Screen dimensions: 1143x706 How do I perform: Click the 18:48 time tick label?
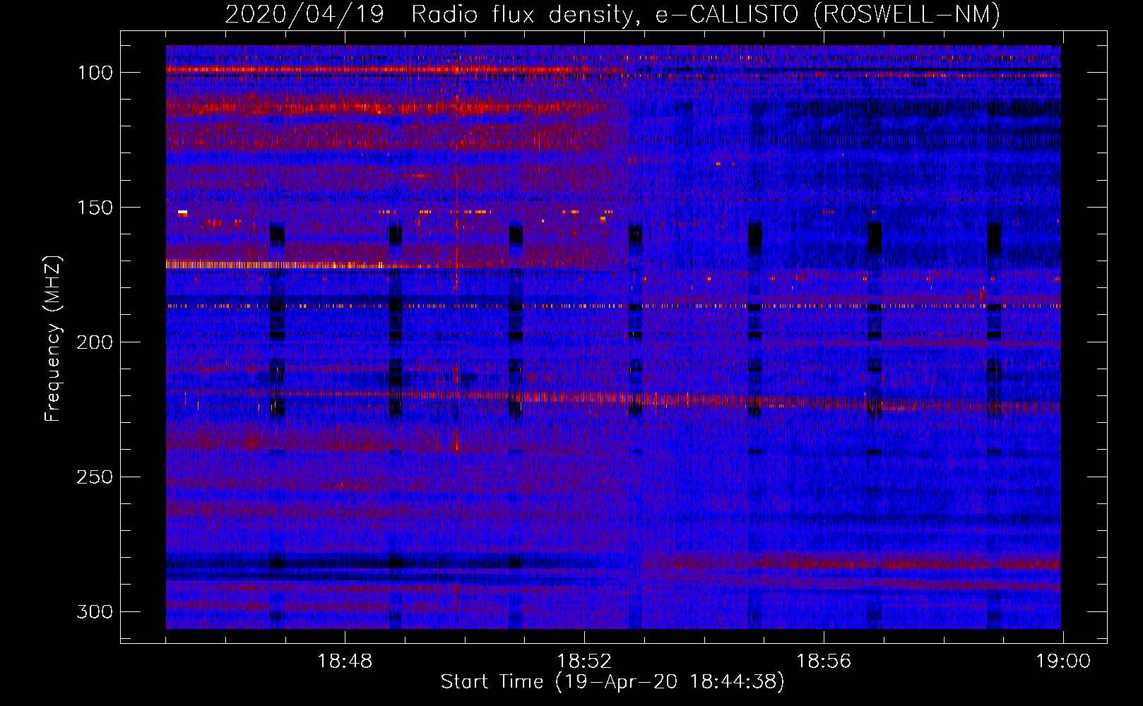point(345,662)
